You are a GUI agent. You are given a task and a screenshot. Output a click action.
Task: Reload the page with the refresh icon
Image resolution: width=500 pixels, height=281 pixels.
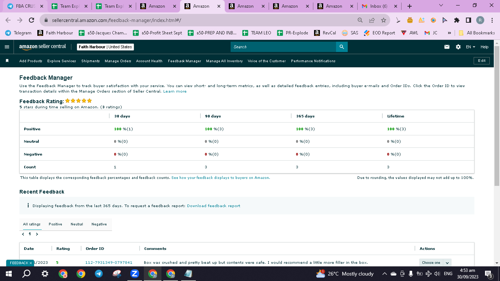pos(31,20)
